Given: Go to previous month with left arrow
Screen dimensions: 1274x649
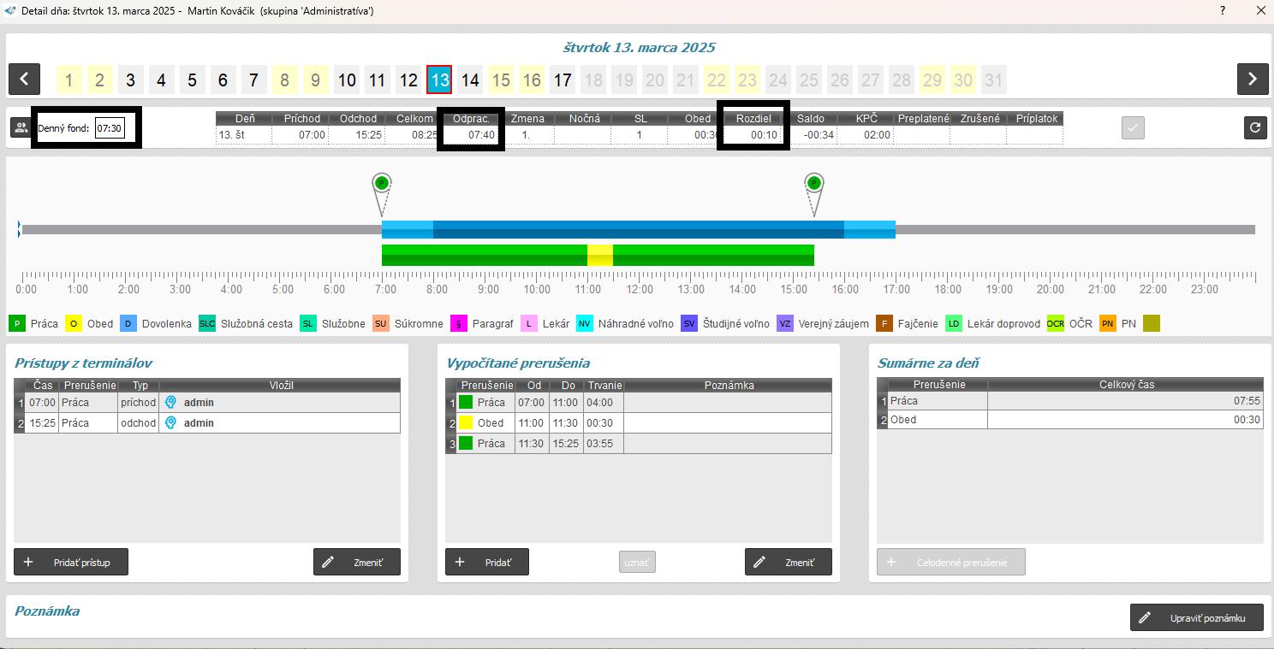Looking at the screenshot, I should (24, 80).
